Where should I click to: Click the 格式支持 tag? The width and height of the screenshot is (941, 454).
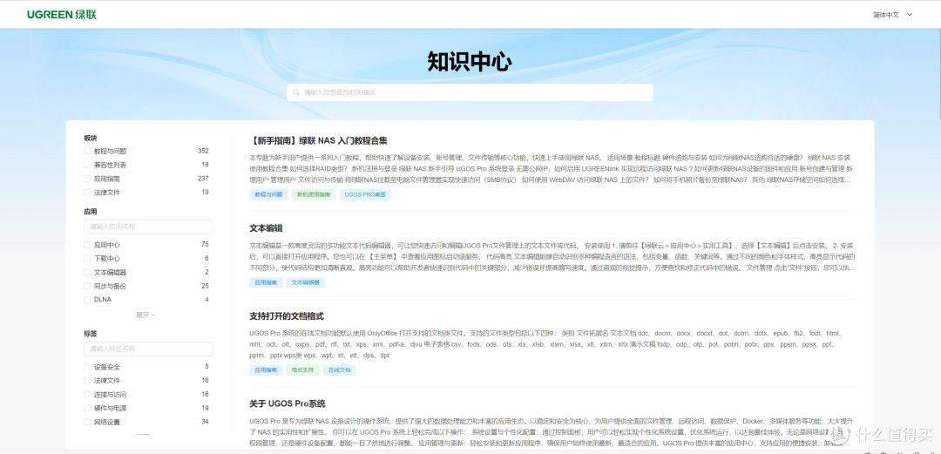[x=302, y=370]
